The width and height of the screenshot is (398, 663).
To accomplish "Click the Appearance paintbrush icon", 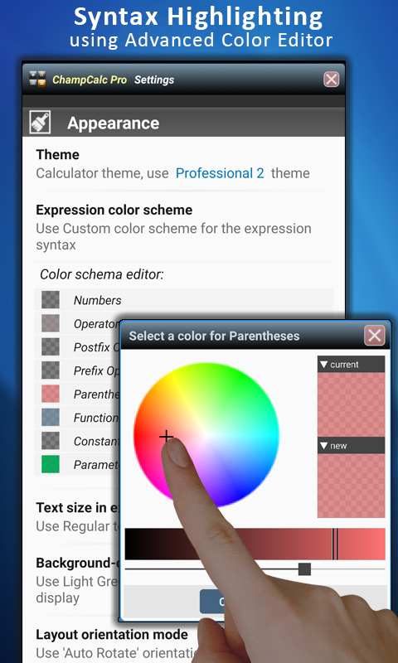I will pos(40,122).
